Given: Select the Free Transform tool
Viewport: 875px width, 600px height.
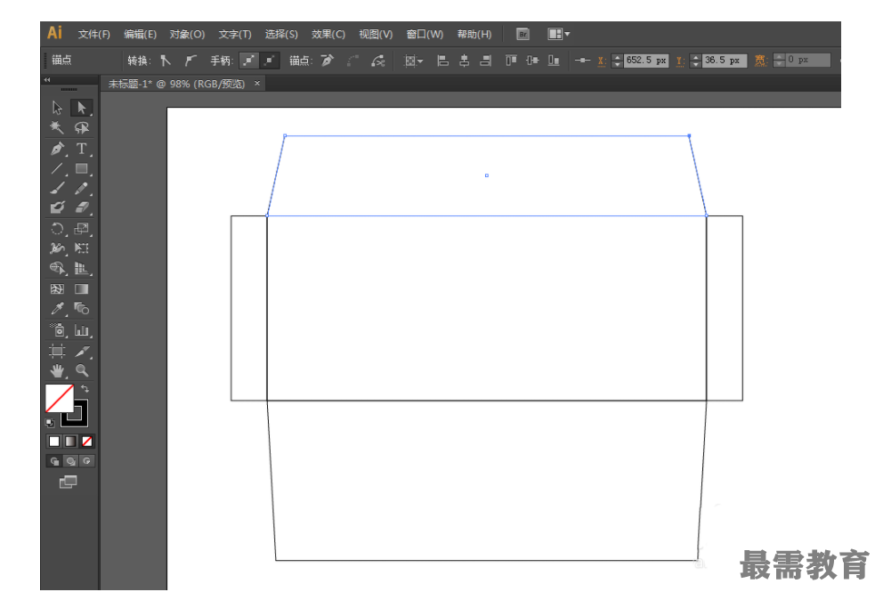Looking at the screenshot, I should tap(82, 248).
